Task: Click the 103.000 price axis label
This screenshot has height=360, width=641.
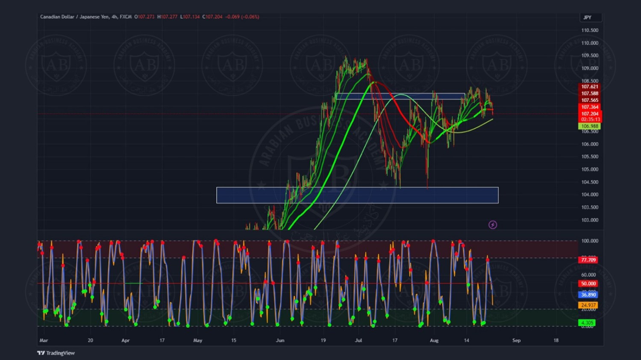Action: coord(590,220)
